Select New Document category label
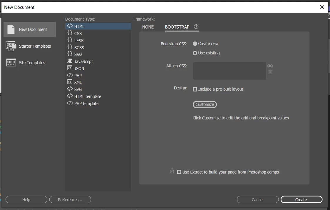This screenshot has height=210, width=330. tap(33, 29)
